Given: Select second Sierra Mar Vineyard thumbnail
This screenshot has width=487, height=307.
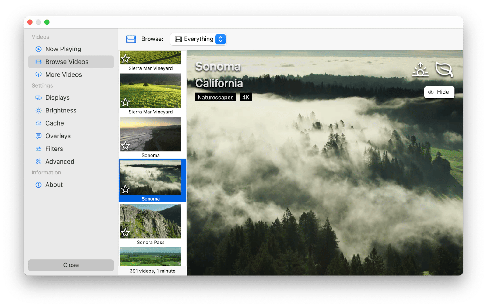Looking at the screenshot, I should click(x=150, y=91).
